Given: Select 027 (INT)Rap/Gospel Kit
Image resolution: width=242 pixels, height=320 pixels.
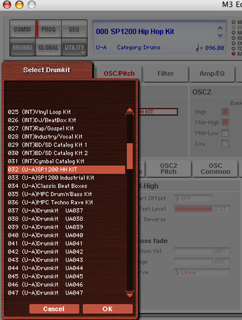Looking at the screenshot, I should point(67,128).
